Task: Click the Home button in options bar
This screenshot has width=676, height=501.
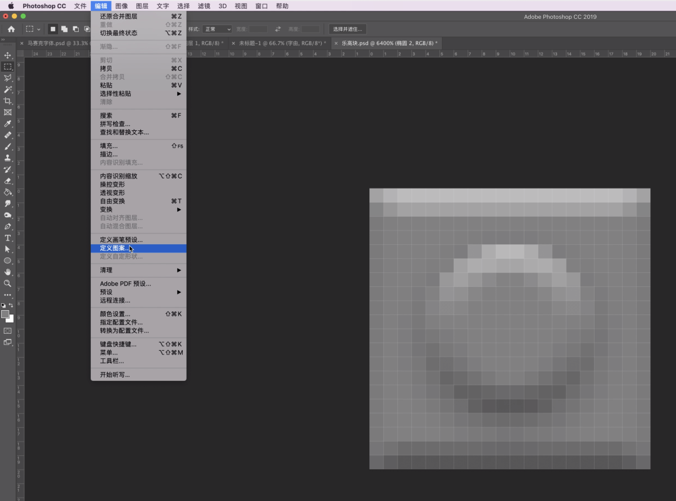Action: click(11, 29)
